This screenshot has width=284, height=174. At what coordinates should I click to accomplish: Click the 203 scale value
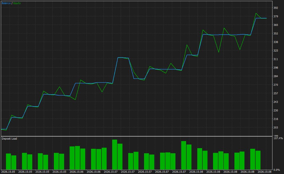(x=276, y=127)
